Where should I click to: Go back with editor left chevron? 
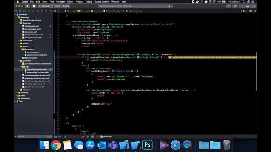click(59, 11)
